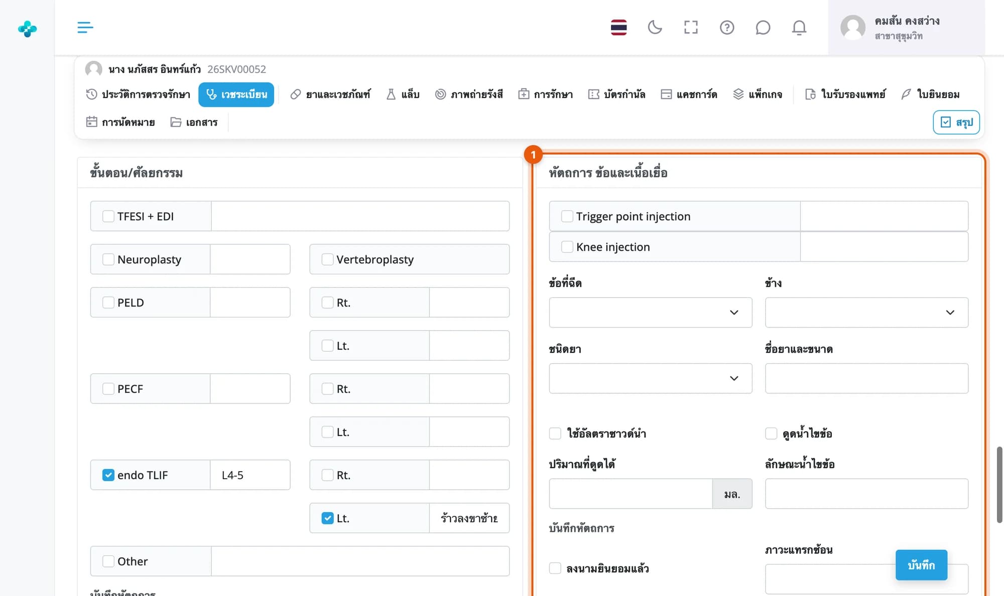This screenshot has height=596, width=1004.
Task: Open the การรักษา tab
Action: (x=545, y=94)
